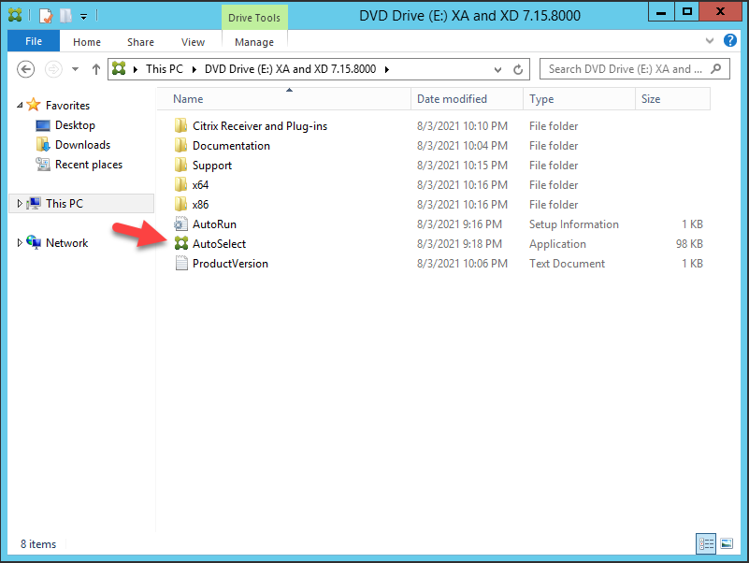Click the Favorites star icon
The width and height of the screenshot is (749, 563).
click(x=34, y=105)
